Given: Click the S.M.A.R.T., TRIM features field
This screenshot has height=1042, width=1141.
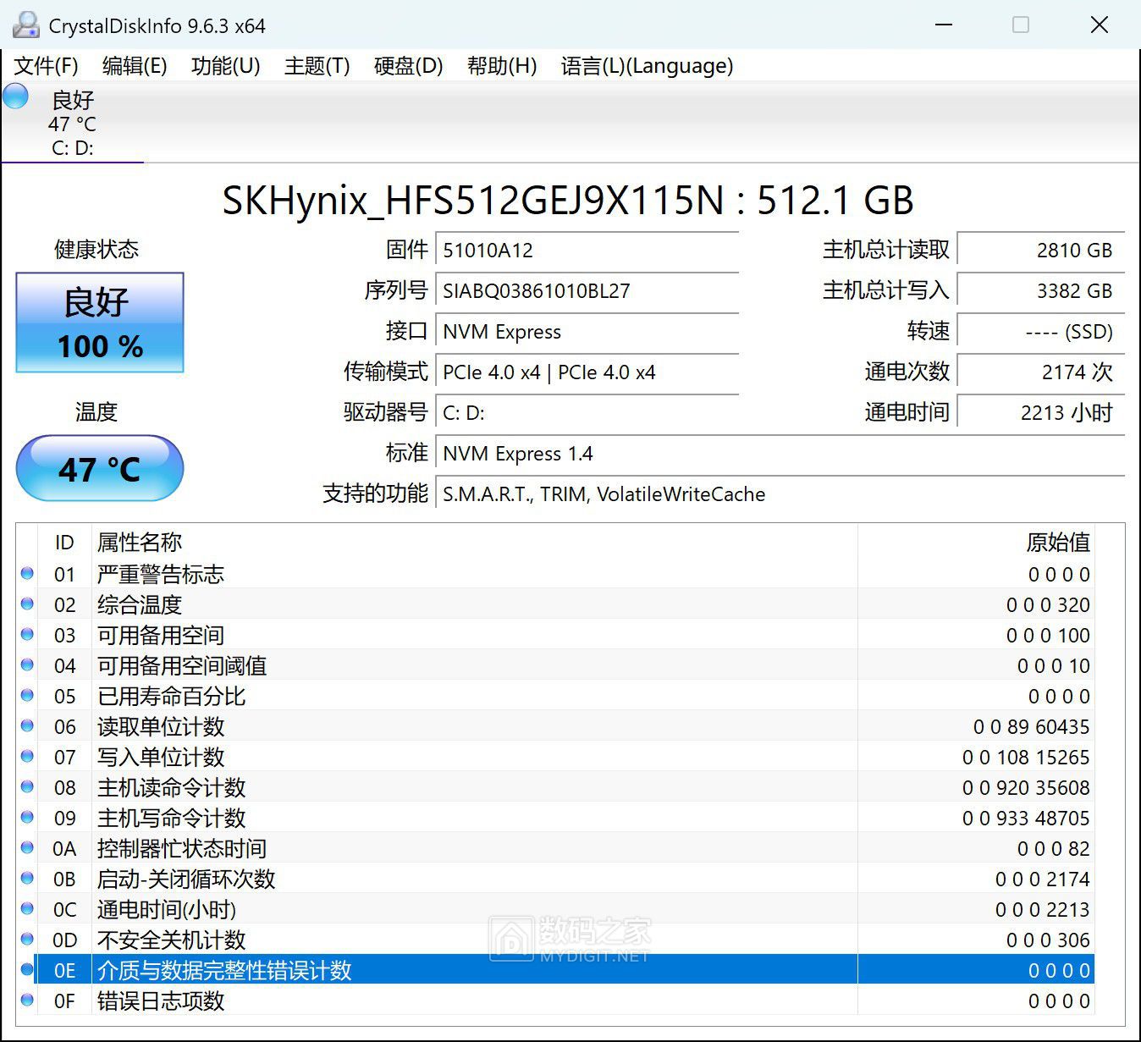Looking at the screenshot, I should [780, 494].
